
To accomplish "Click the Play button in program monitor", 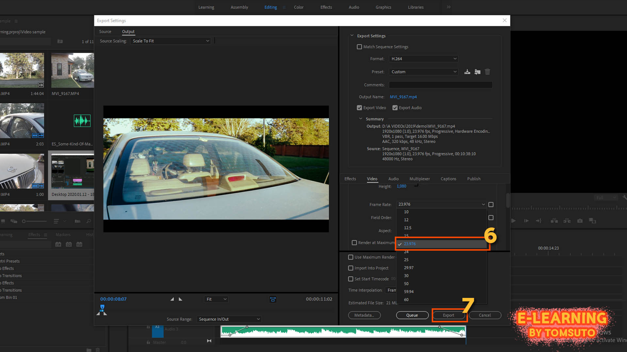I will (x=513, y=221).
